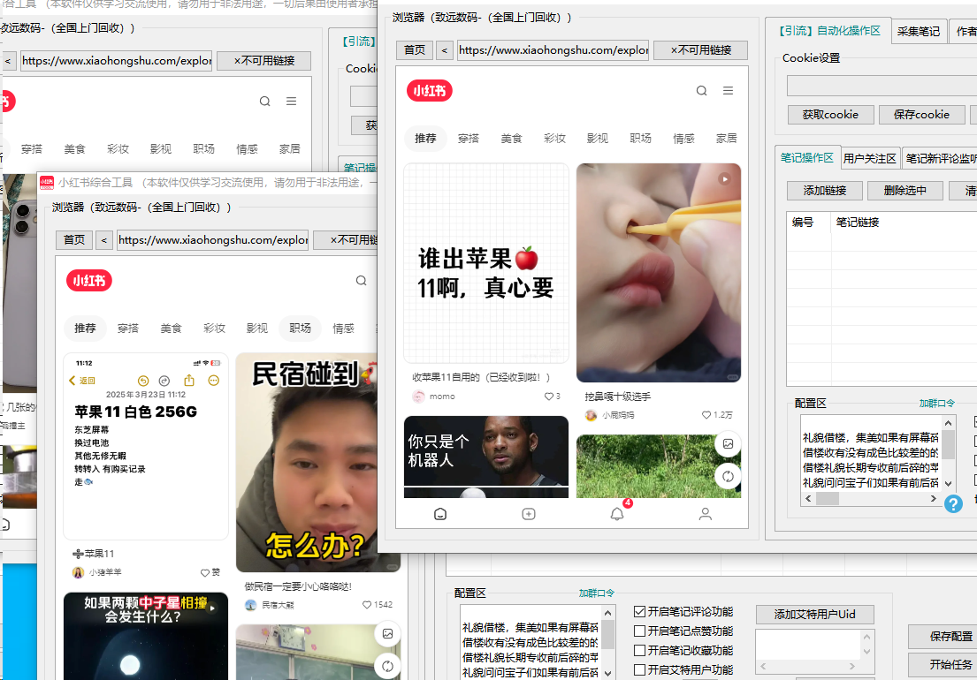Click the 小红书 logo in the lower-left window
Screen dimensions: 977x680
point(89,281)
